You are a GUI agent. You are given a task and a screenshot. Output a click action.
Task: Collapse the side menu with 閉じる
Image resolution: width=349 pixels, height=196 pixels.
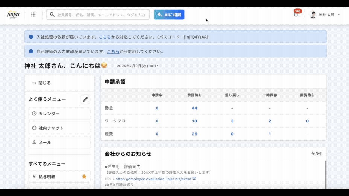click(x=41, y=83)
